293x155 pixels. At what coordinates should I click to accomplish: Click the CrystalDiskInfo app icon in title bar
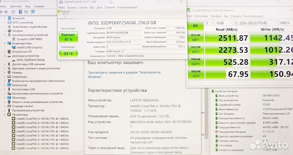pos(61,2)
